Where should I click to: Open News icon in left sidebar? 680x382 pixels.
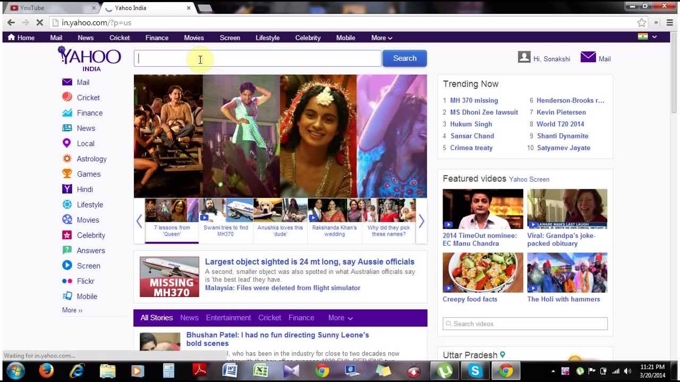coord(67,128)
